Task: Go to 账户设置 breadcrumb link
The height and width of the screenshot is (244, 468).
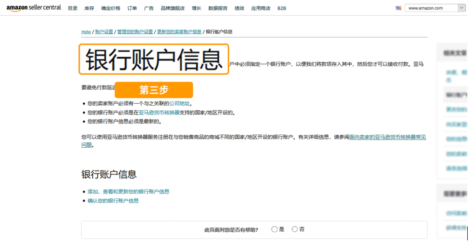Action: (104, 32)
